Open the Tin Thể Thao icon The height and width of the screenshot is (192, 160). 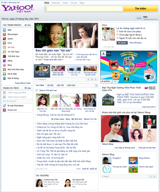[x=4, y=52]
